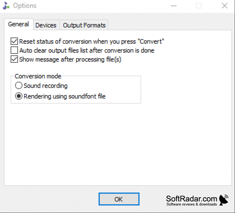The width and height of the screenshot is (235, 213).
Task: Select the Sound recording radio button
Action: click(x=19, y=86)
